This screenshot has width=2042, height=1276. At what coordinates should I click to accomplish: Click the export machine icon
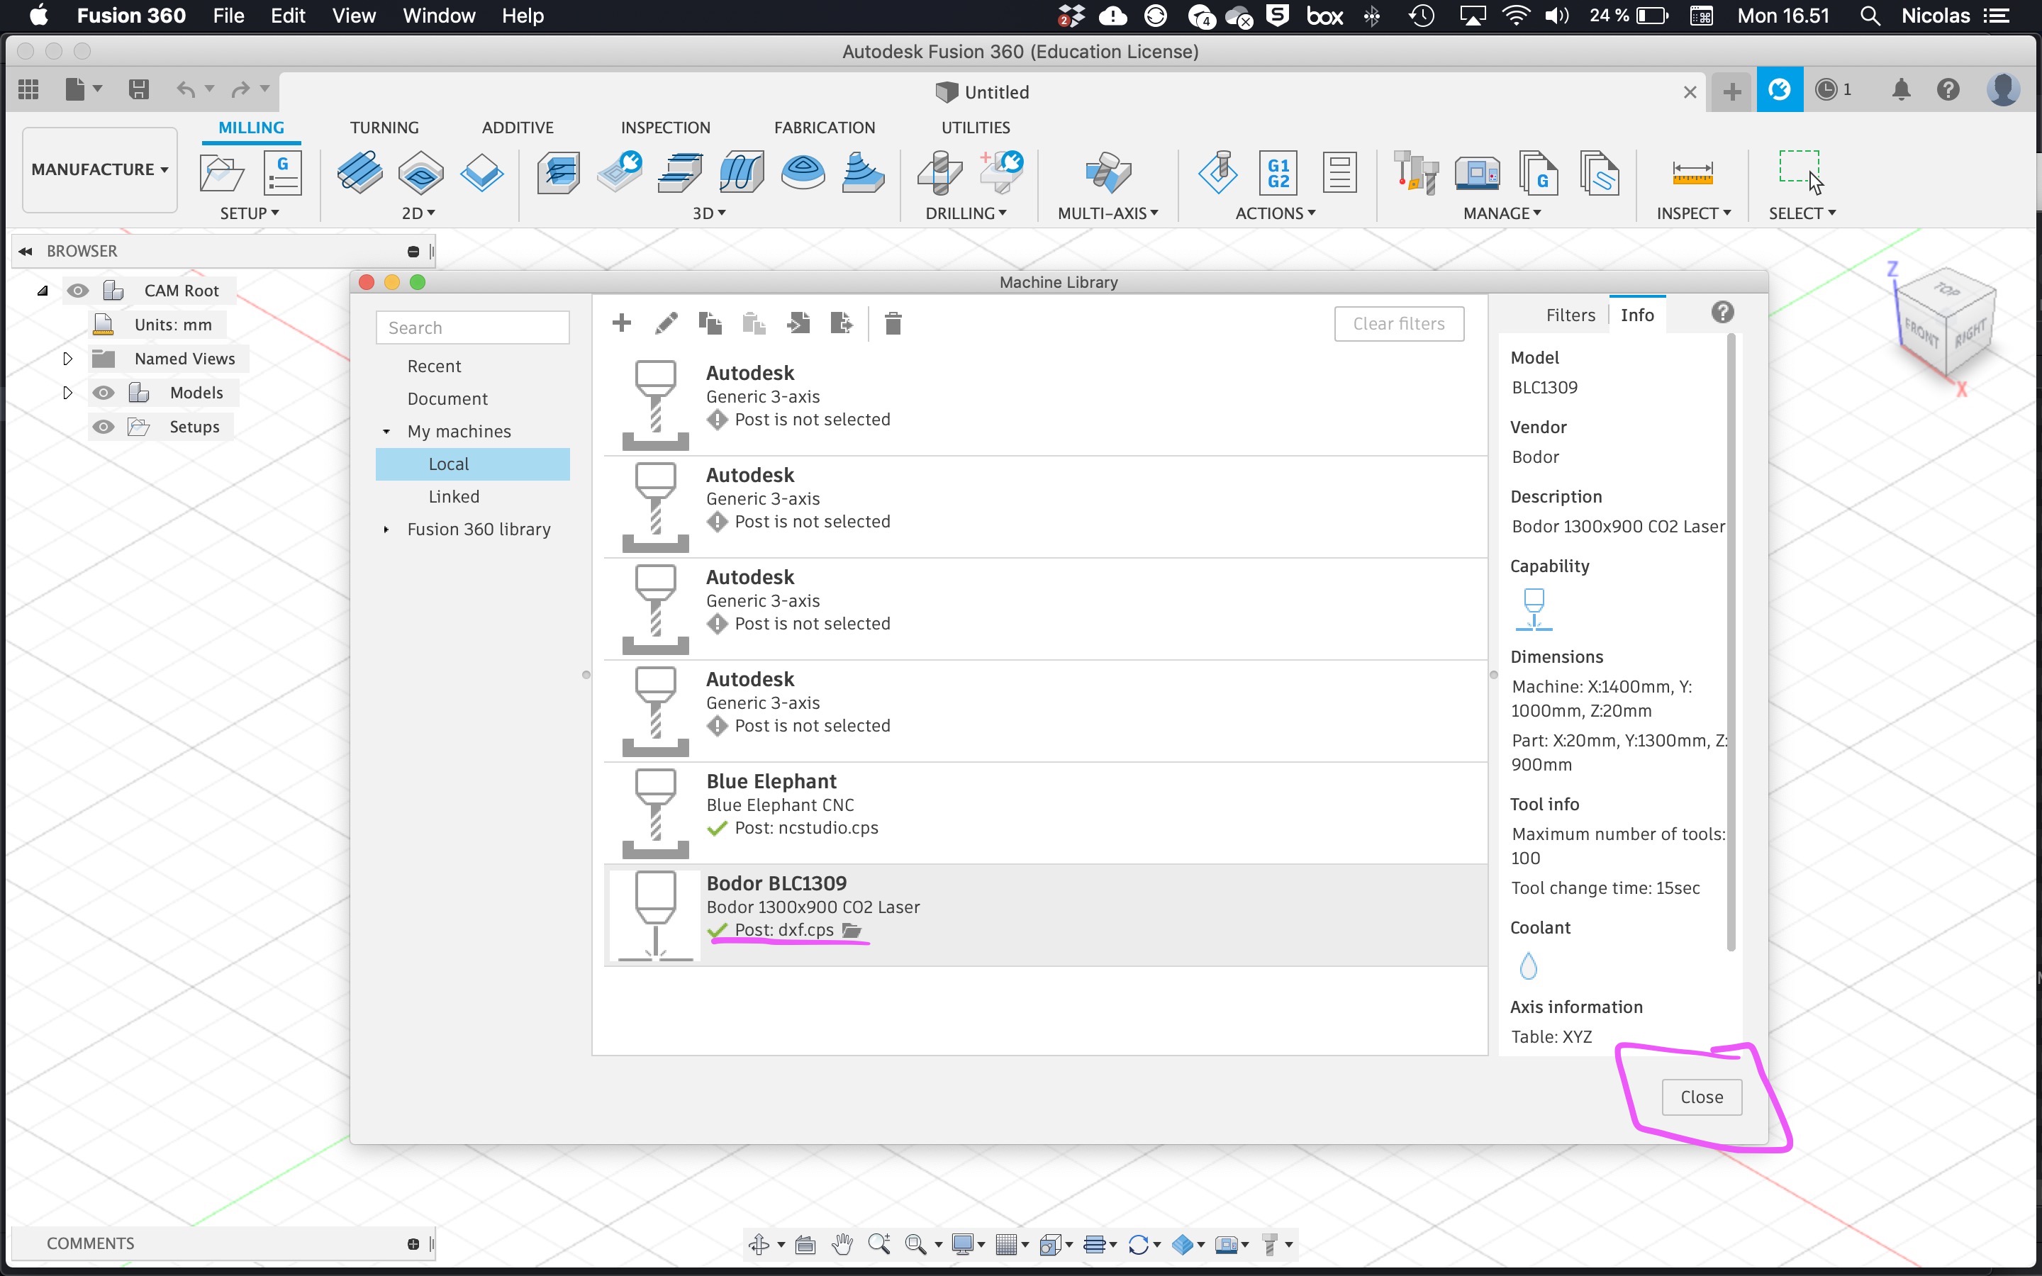pyautogui.click(x=842, y=323)
